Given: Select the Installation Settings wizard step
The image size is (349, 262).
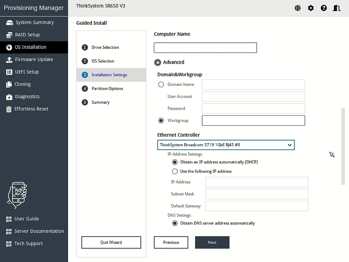Looking at the screenshot, I should click(111, 75).
